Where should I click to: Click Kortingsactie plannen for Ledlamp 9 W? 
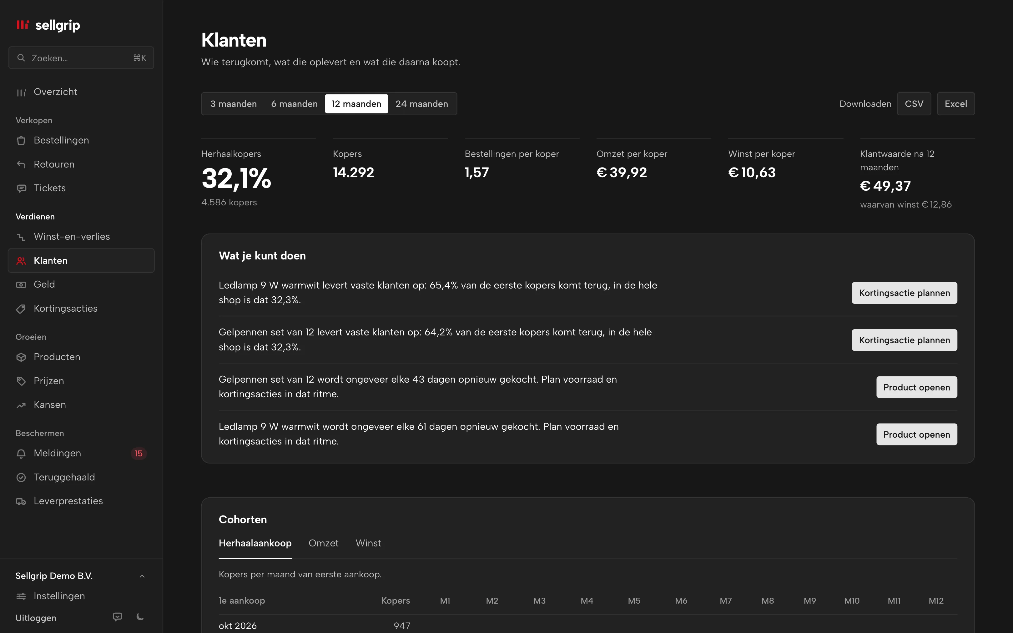tap(904, 293)
